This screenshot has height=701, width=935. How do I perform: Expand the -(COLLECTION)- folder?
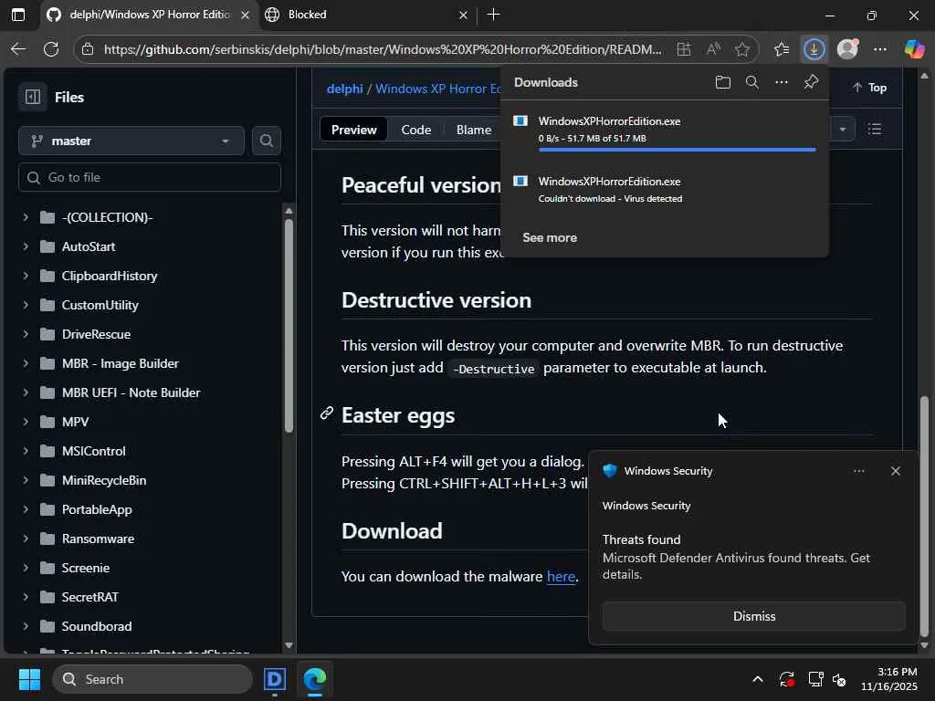[x=26, y=217]
